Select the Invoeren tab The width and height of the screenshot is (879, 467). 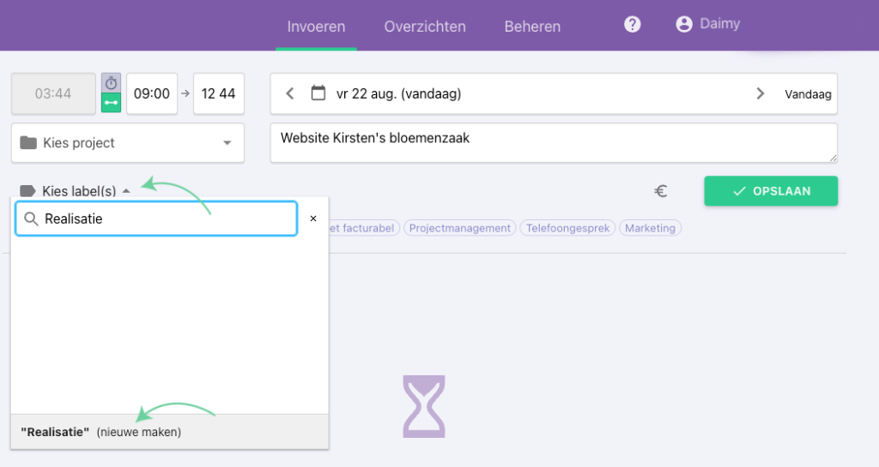(316, 26)
